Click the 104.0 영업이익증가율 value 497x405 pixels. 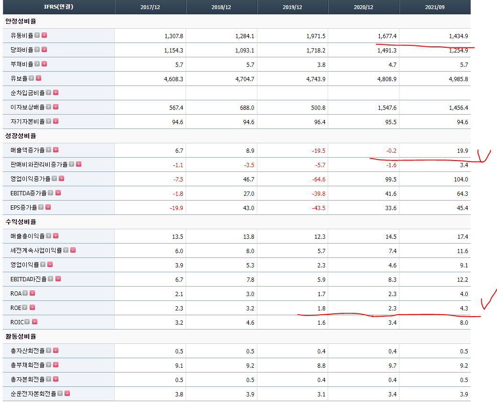[461, 180]
